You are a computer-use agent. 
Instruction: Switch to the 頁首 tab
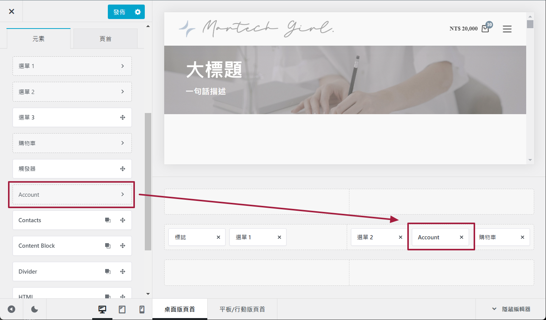pyautogui.click(x=105, y=39)
